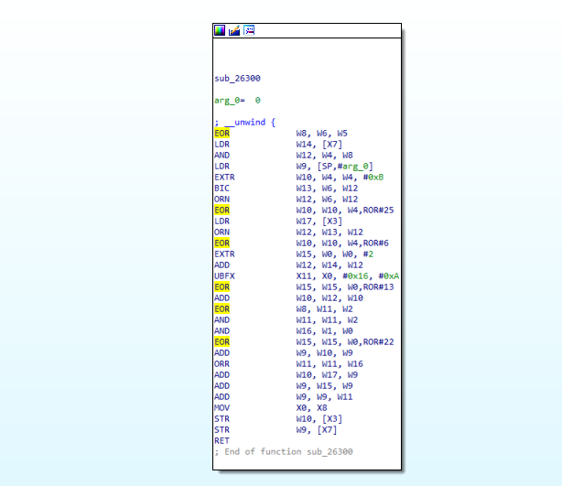Select the 'MOV X0, X8' instruction
Viewport: 562px width, 486px height.
point(271,408)
